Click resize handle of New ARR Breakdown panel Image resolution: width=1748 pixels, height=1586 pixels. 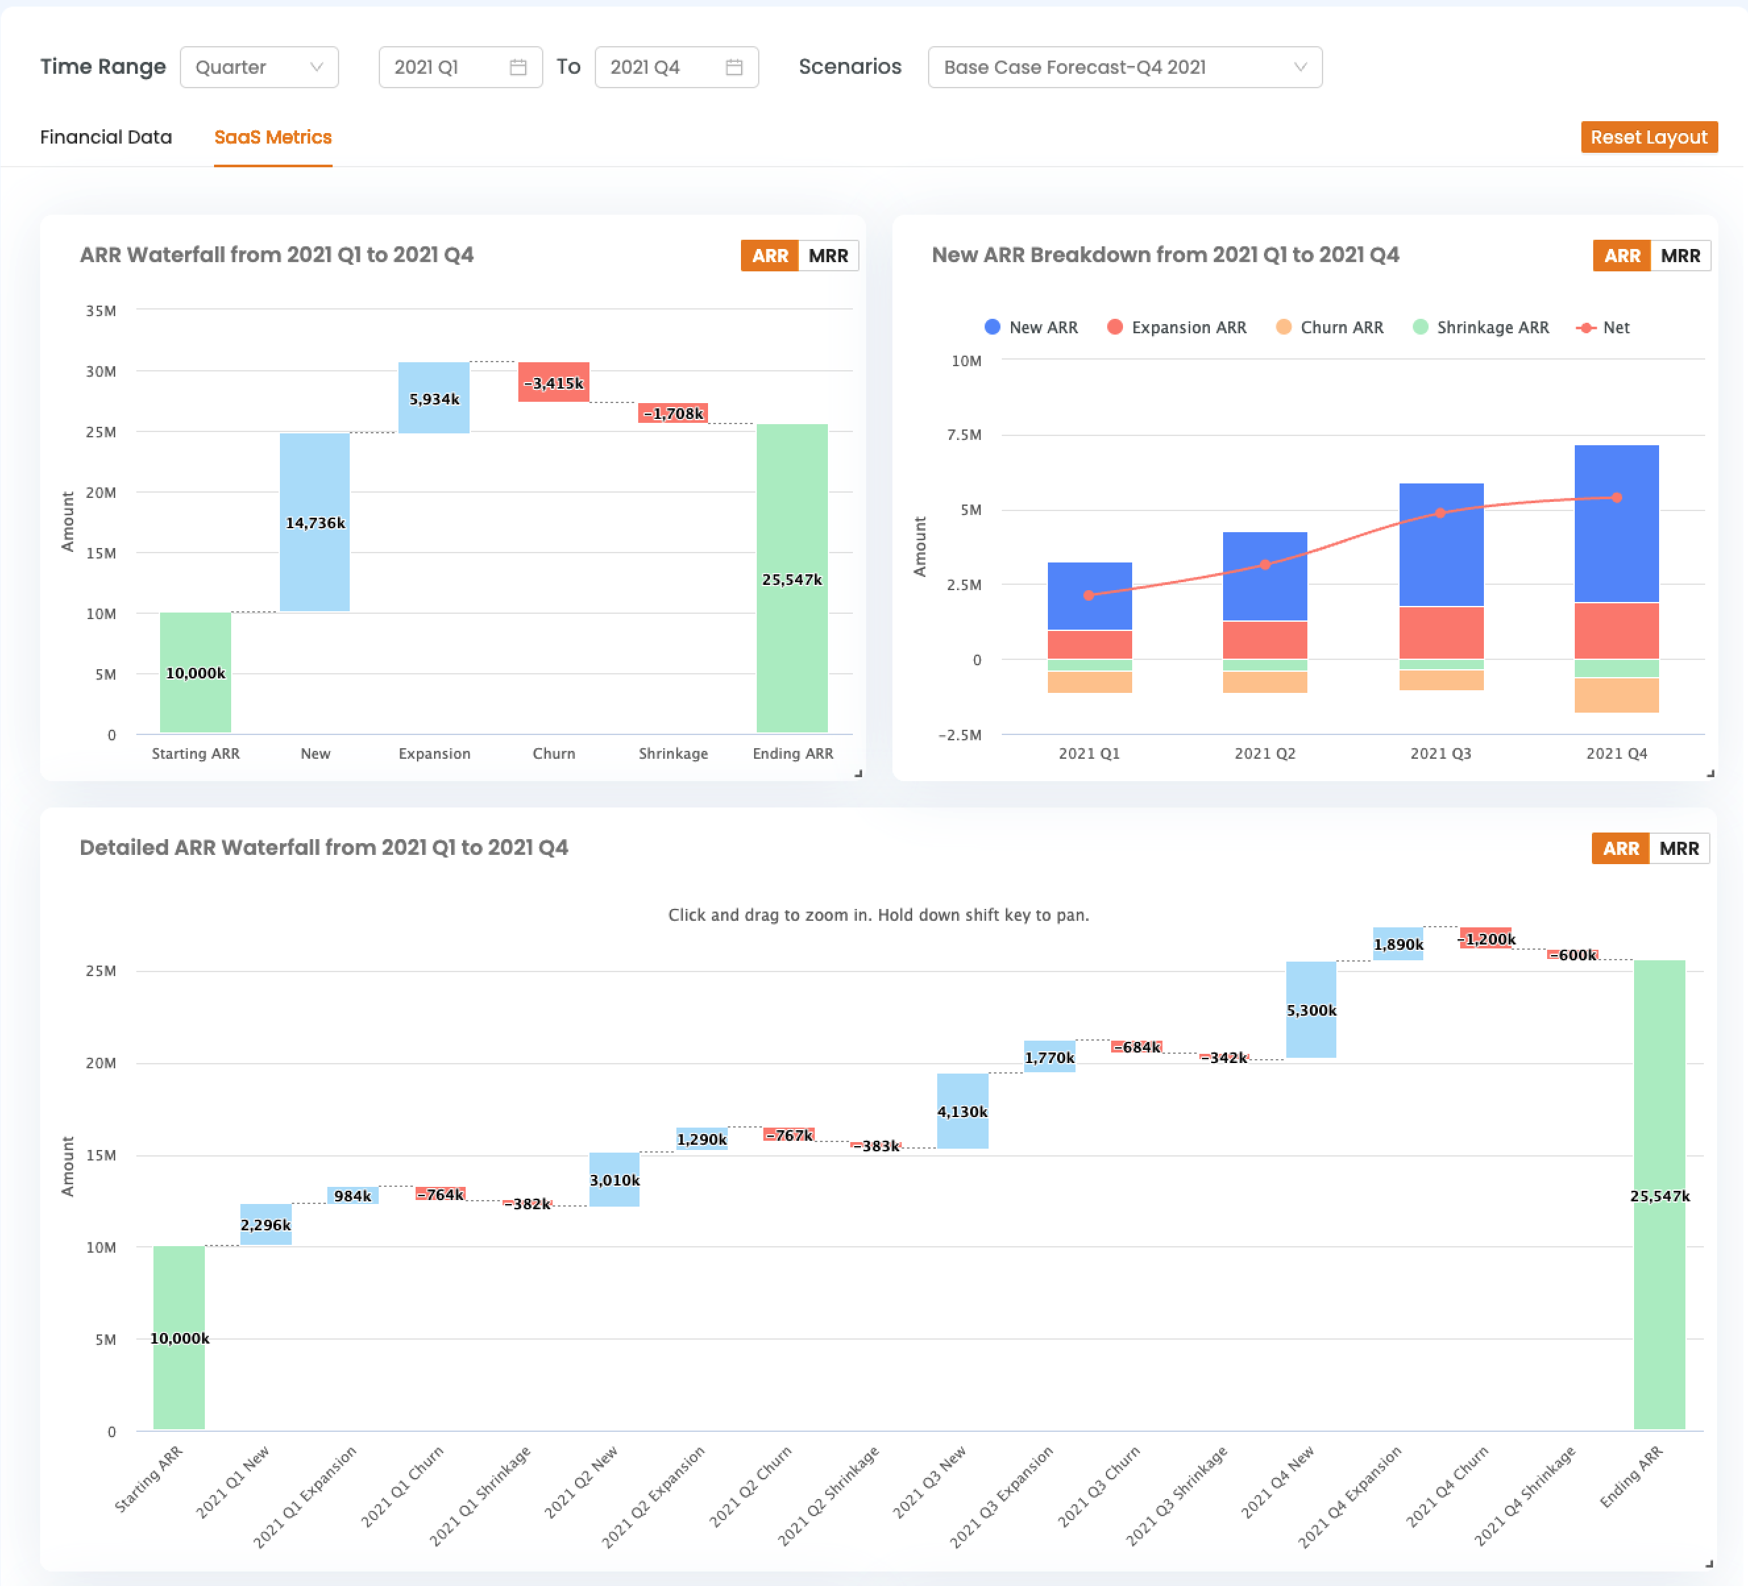[1710, 773]
